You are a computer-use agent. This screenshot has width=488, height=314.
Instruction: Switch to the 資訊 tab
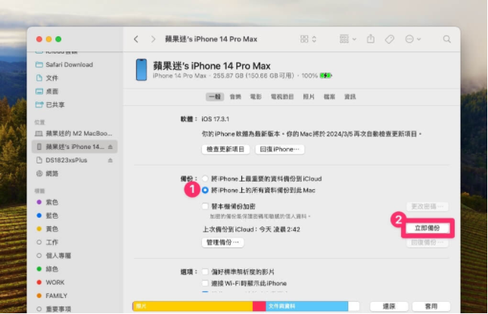tap(350, 97)
